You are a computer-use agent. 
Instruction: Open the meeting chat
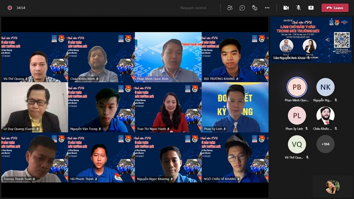[242, 8]
